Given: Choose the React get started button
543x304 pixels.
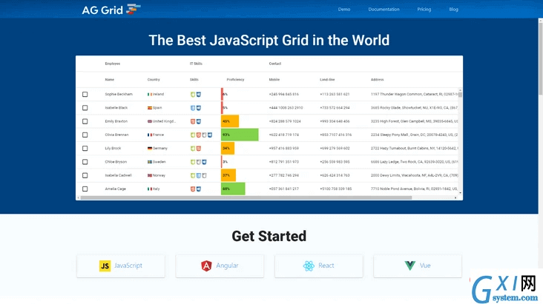Looking at the screenshot, I should pyautogui.click(x=318, y=266).
